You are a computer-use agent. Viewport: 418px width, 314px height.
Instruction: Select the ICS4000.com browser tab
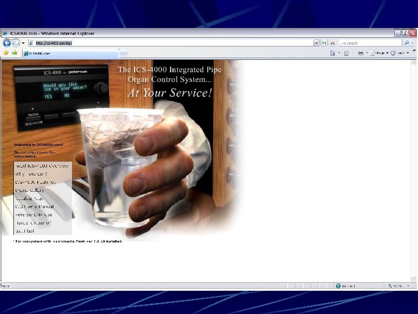(71, 53)
